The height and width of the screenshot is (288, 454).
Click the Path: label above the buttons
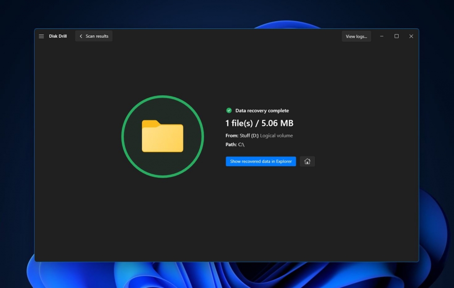click(x=231, y=144)
